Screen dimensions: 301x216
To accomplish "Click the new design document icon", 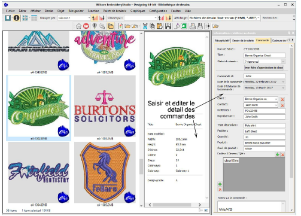I will coord(120,26).
